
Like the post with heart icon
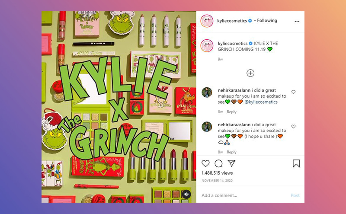[205, 163]
